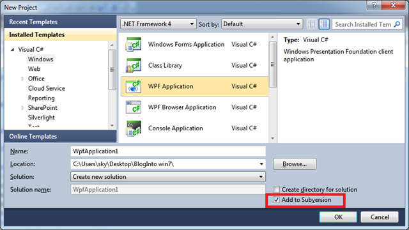Pick the WPF Browser Application icon

(134, 107)
